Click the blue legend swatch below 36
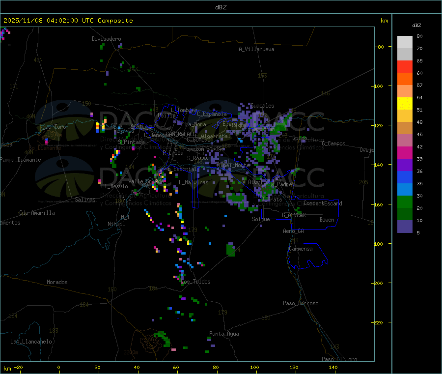The height and width of the screenshot is (374, 442). coord(405,177)
